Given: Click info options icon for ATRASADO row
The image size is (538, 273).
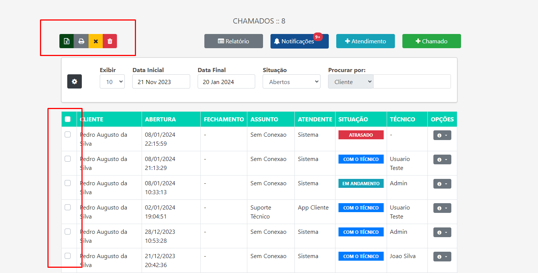Looking at the screenshot, I should tap(442, 135).
